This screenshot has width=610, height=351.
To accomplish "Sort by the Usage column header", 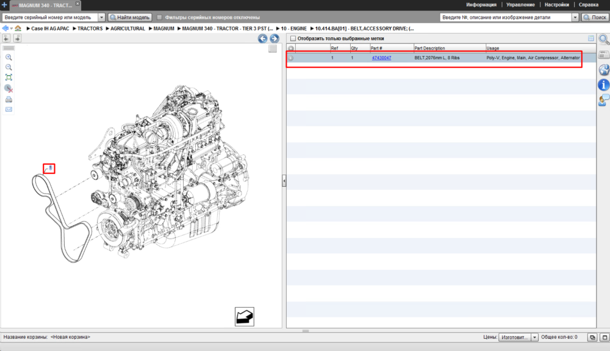I will pos(540,48).
